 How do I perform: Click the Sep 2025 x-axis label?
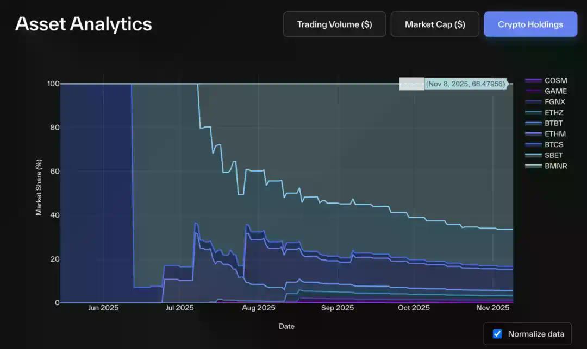pyautogui.click(x=338, y=308)
